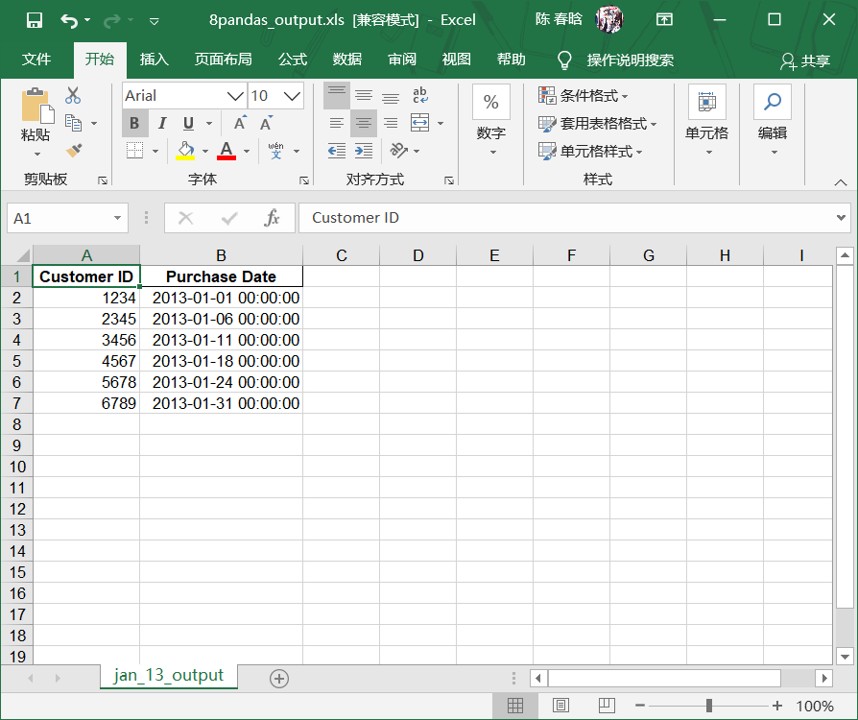
Task: Click the Copy icon
Action: [73, 123]
